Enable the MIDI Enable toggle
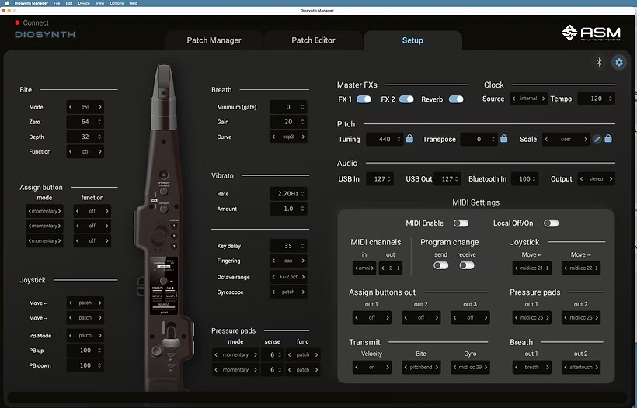The width and height of the screenshot is (637, 408). coord(461,223)
